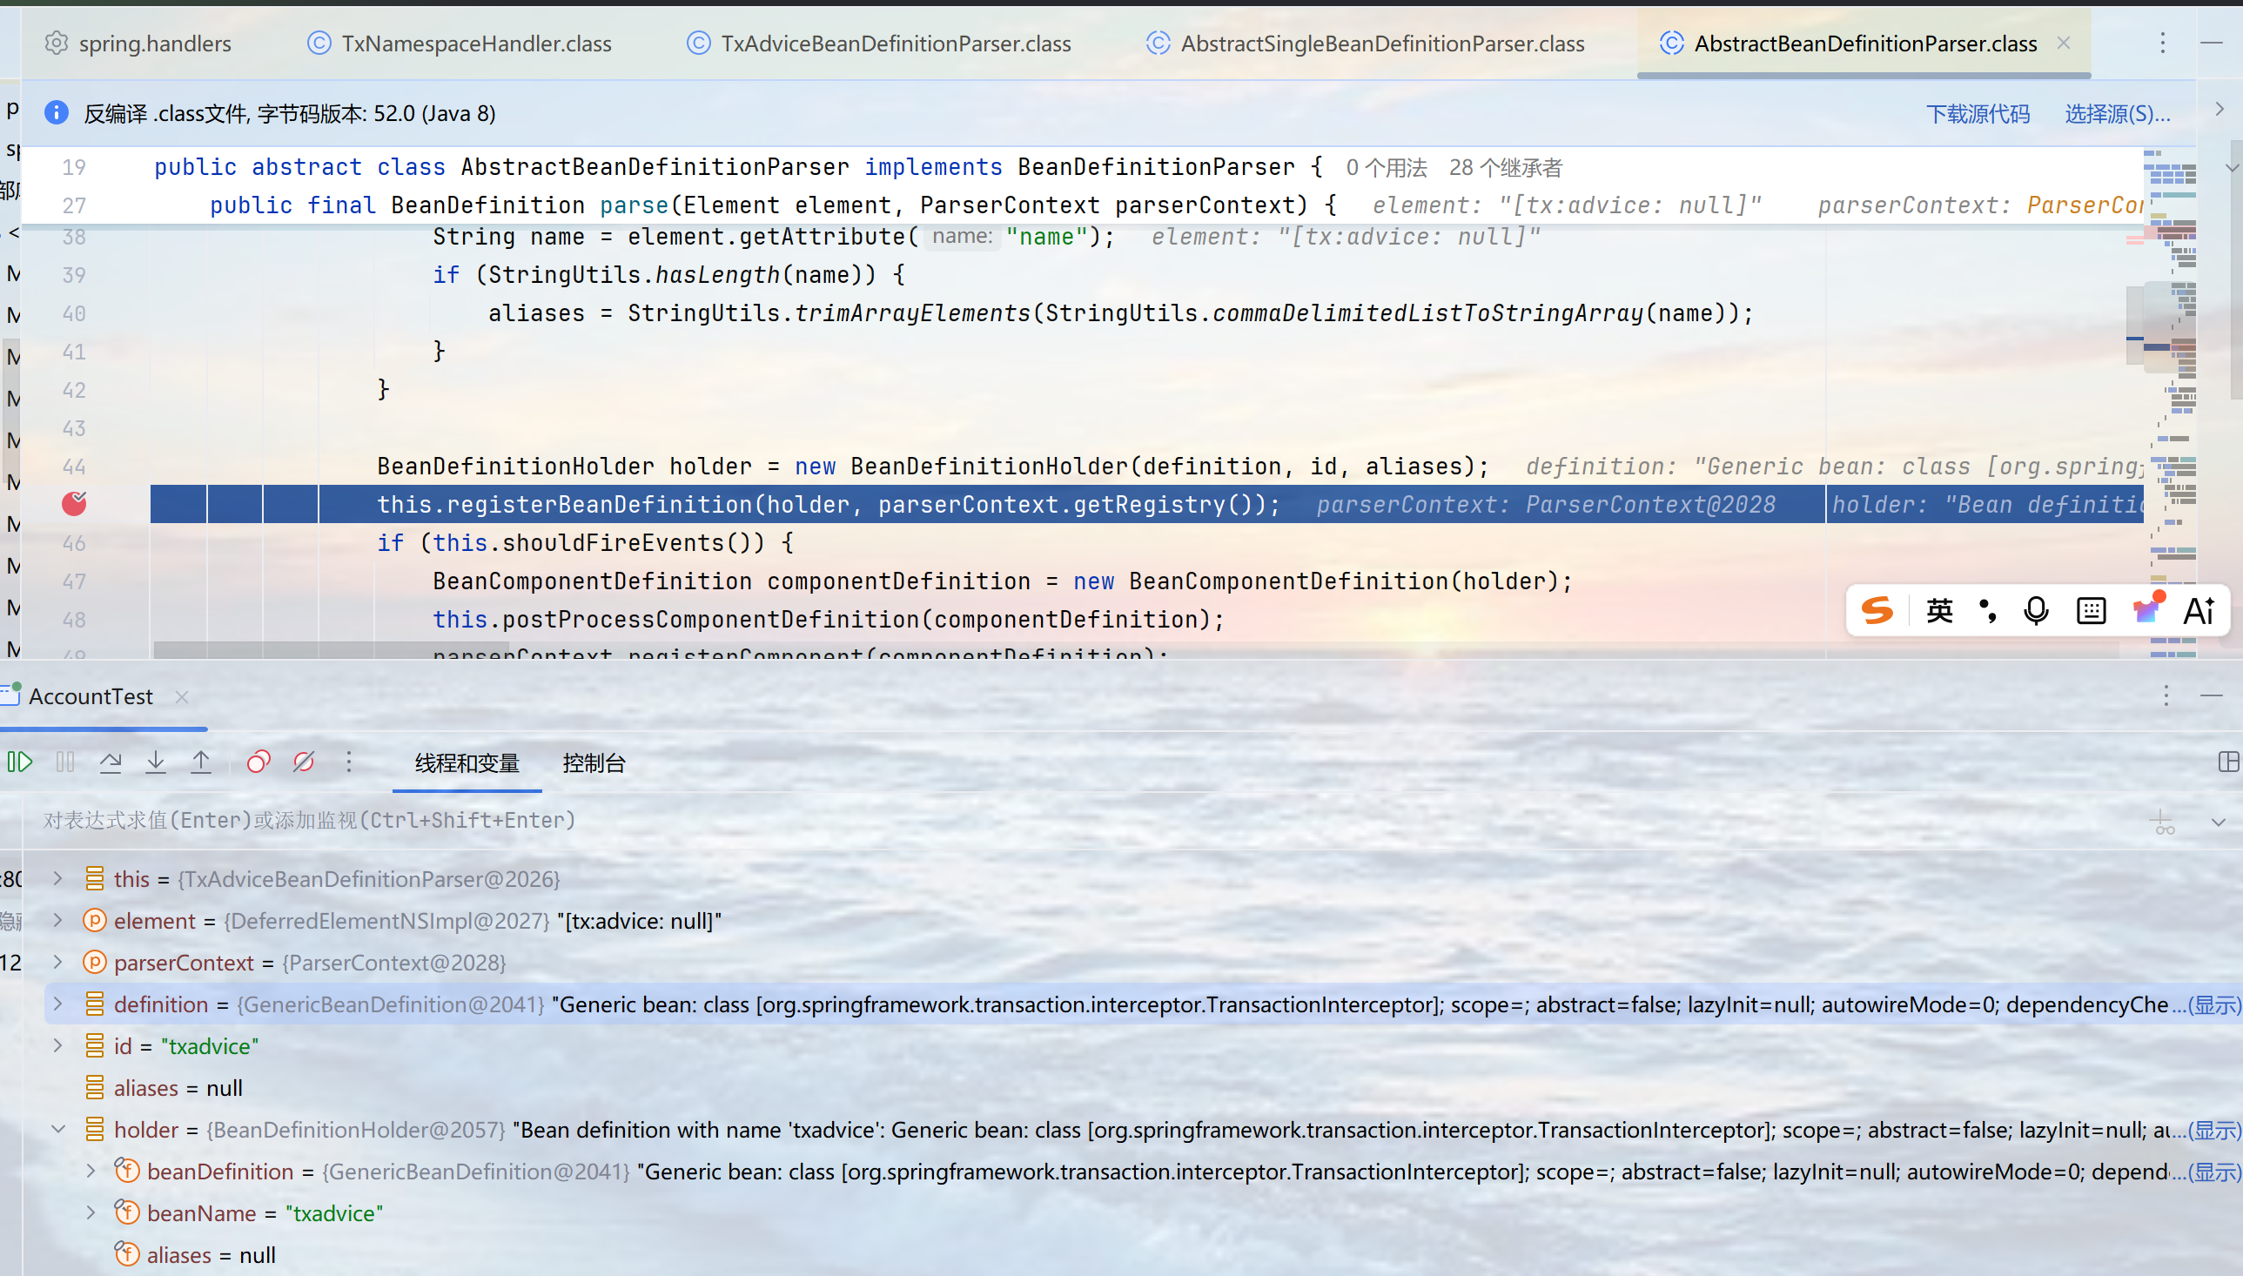Image resolution: width=2243 pixels, height=1276 pixels.
Task: Collapse the holder variable node
Action: click(x=57, y=1130)
